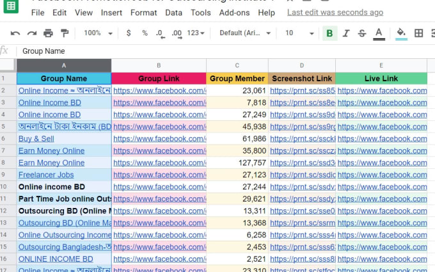Open the Edit menu

[59, 13]
